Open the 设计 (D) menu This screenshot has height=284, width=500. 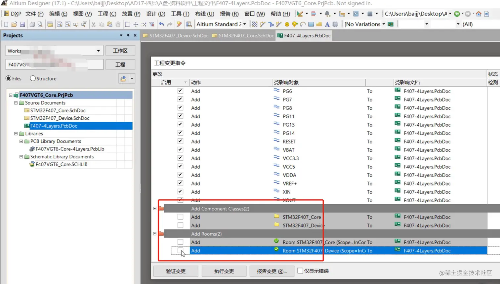tap(155, 14)
